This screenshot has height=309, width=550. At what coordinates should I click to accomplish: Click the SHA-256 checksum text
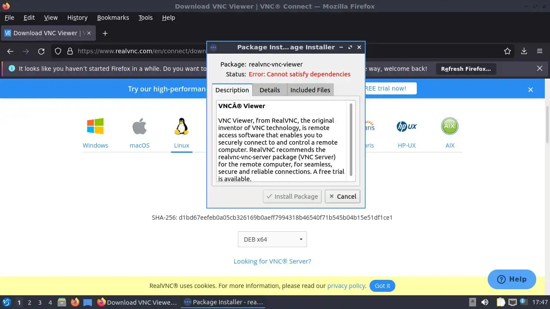tap(272, 218)
